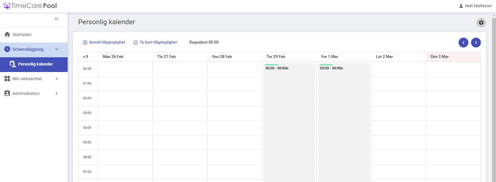Expand the Administration chevron
This screenshot has width=496, height=182.
pyautogui.click(x=56, y=93)
